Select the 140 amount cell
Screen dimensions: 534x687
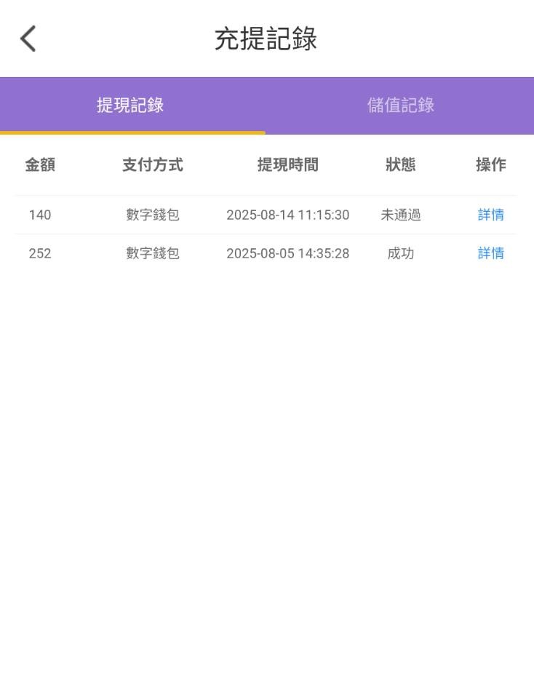click(40, 215)
